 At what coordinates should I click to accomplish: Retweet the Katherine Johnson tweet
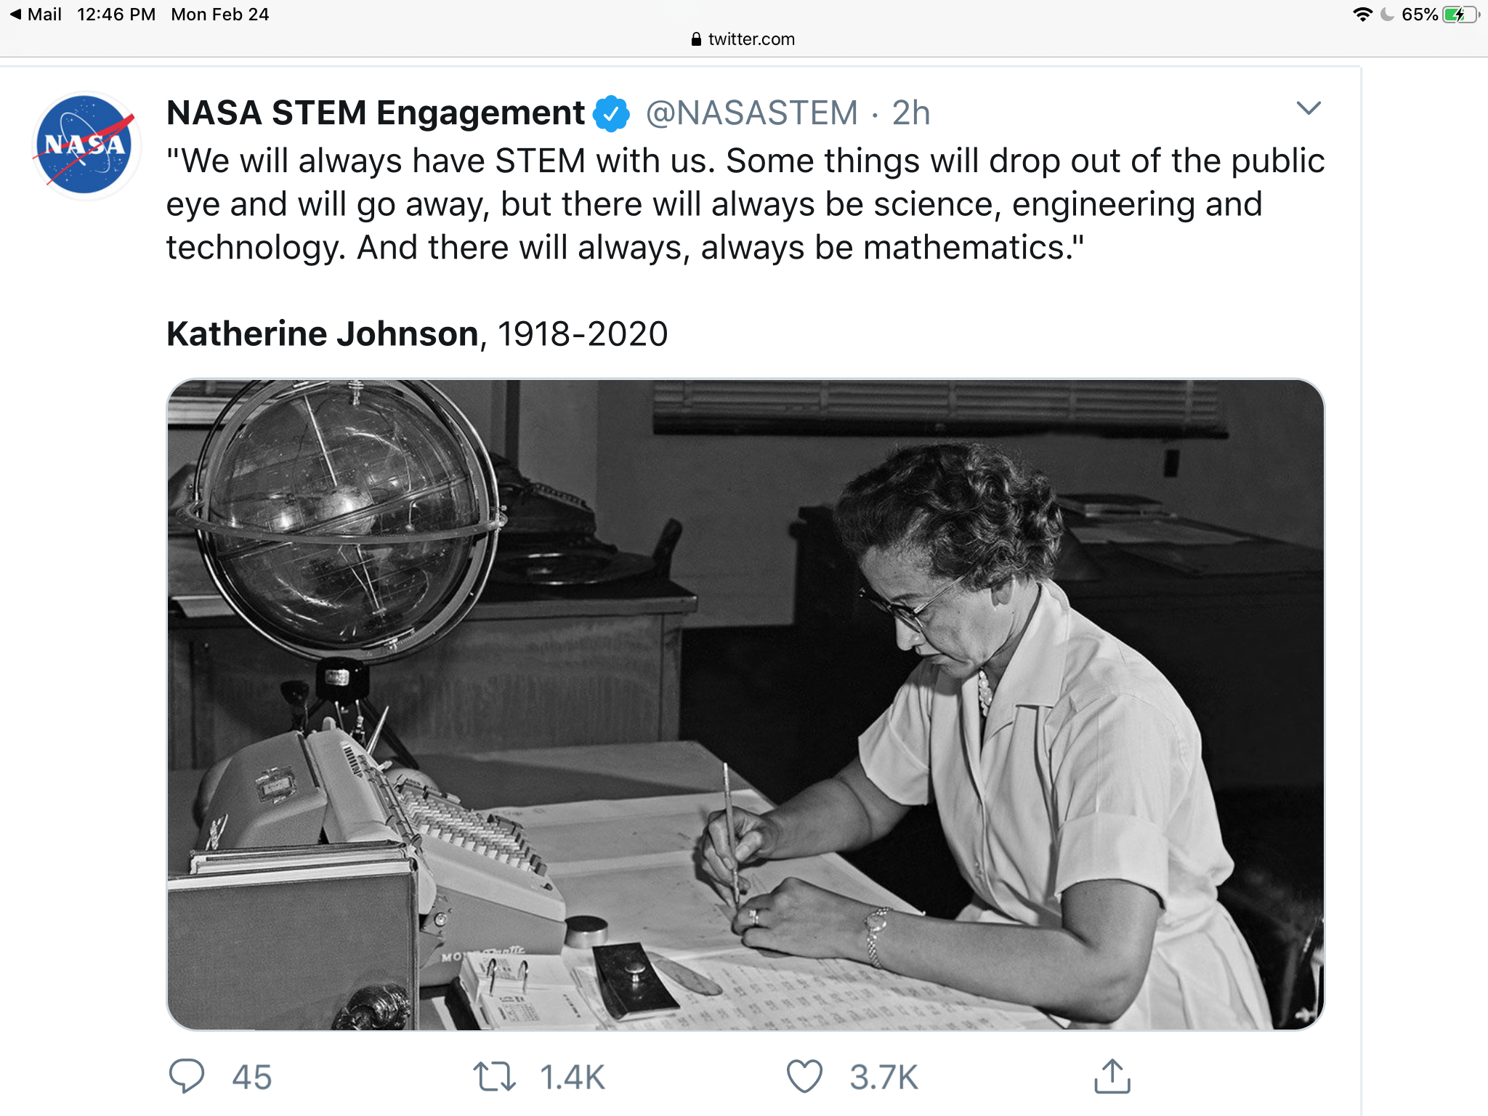pyautogui.click(x=494, y=1077)
